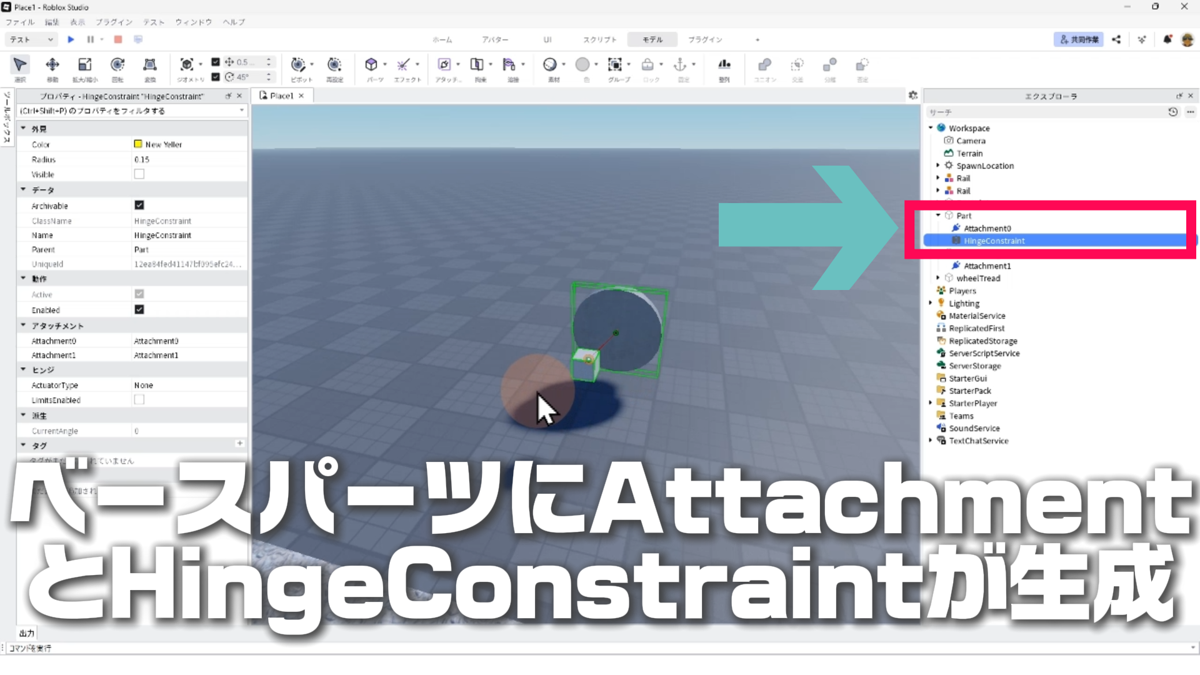Click the New Yeller color swatch
The height and width of the screenshot is (675, 1200).
tap(138, 144)
